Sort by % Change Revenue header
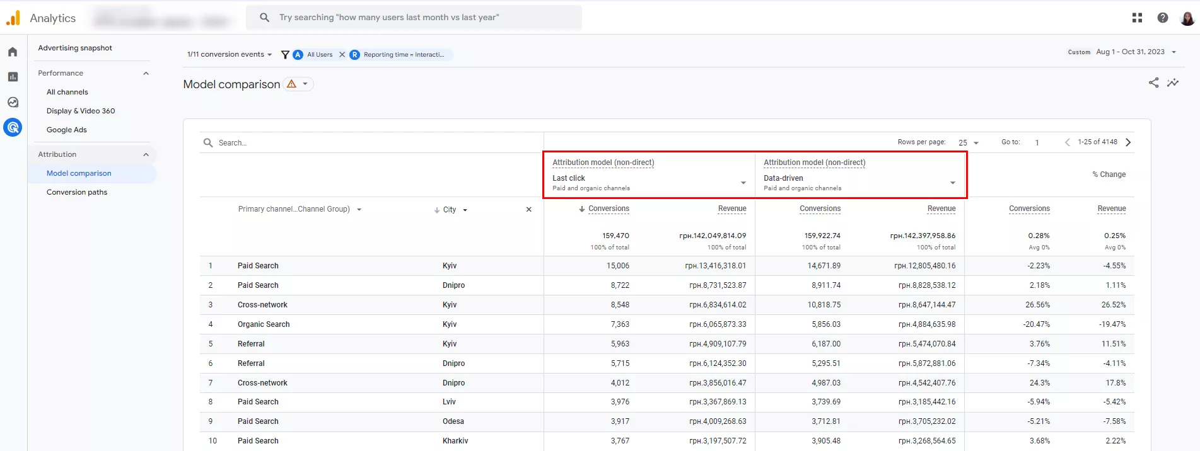This screenshot has height=451, width=1200. click(x=1112, y=208)
